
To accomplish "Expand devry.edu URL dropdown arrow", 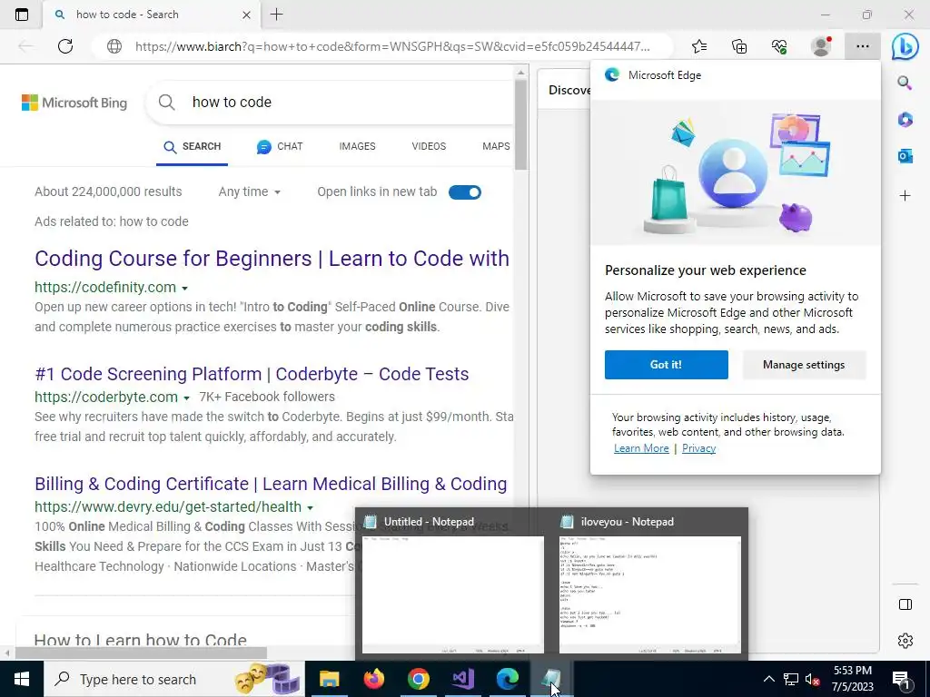I will [x=310, y=508].
